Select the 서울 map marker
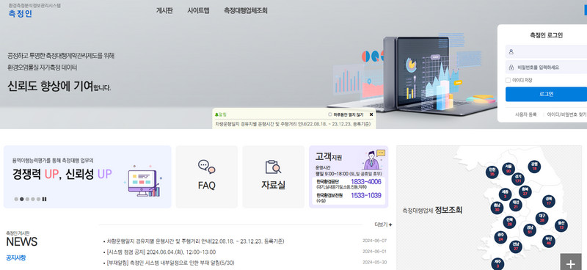 tap(508, 169)
